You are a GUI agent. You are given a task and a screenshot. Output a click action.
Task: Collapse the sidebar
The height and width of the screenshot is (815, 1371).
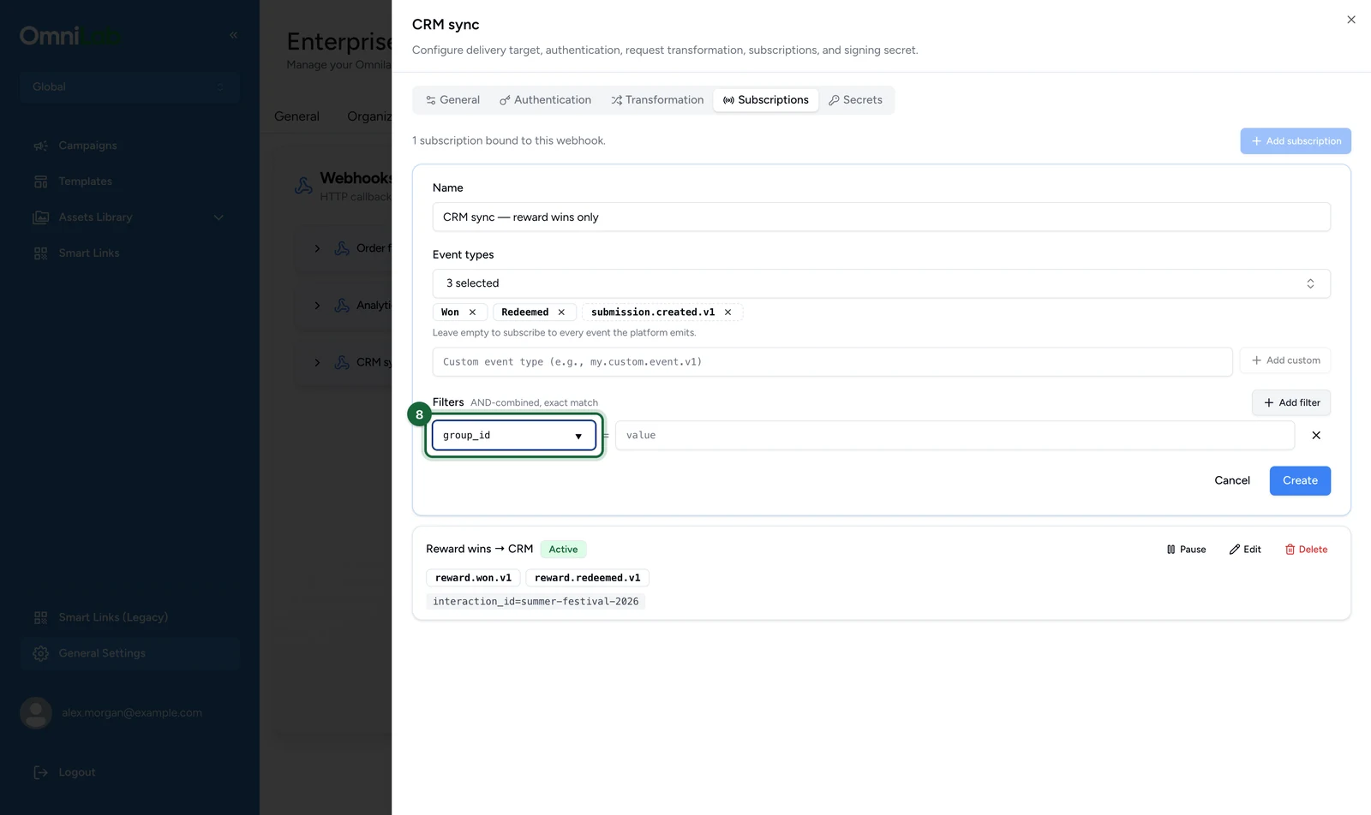click(x=233, y=35)
